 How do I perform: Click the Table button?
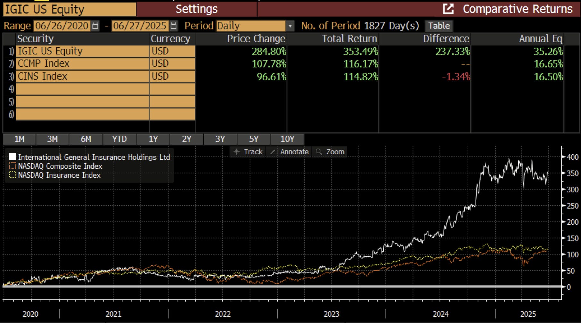439,26
